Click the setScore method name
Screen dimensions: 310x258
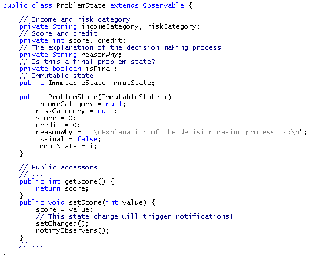[x=85, y=202]
